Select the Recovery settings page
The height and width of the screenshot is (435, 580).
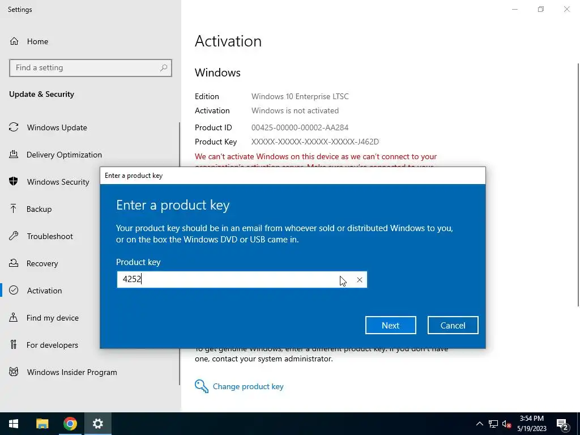(42, 263)
